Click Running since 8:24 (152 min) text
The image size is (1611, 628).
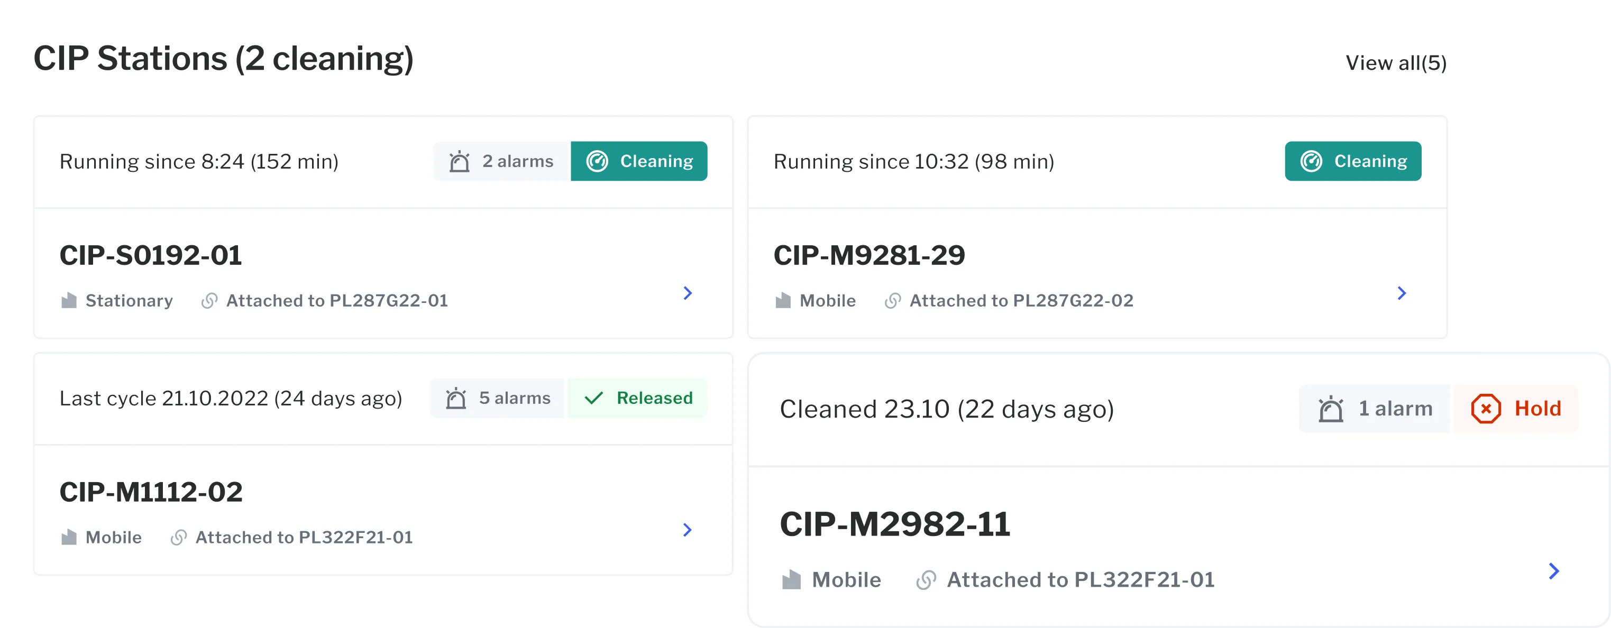coord(199,162)
